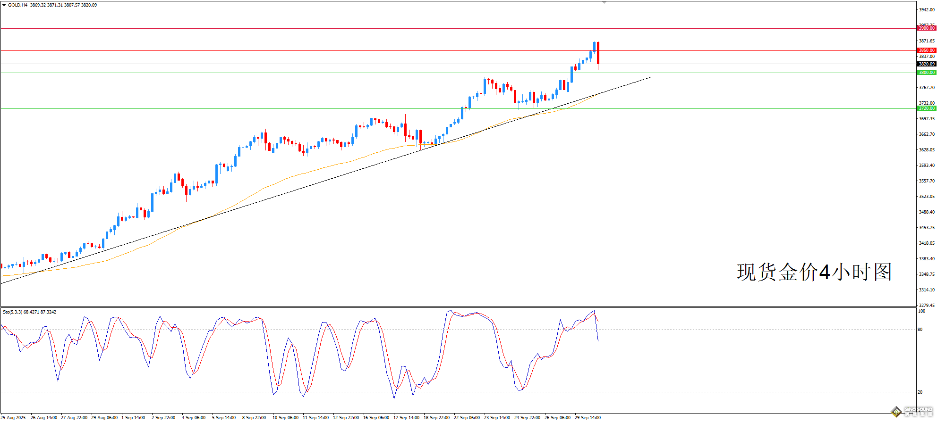Click the 3942.00 price on the scale

(x=926, y=10)
